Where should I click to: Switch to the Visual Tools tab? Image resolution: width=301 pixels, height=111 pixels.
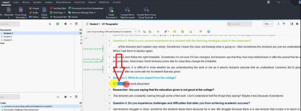pos(80,2)
